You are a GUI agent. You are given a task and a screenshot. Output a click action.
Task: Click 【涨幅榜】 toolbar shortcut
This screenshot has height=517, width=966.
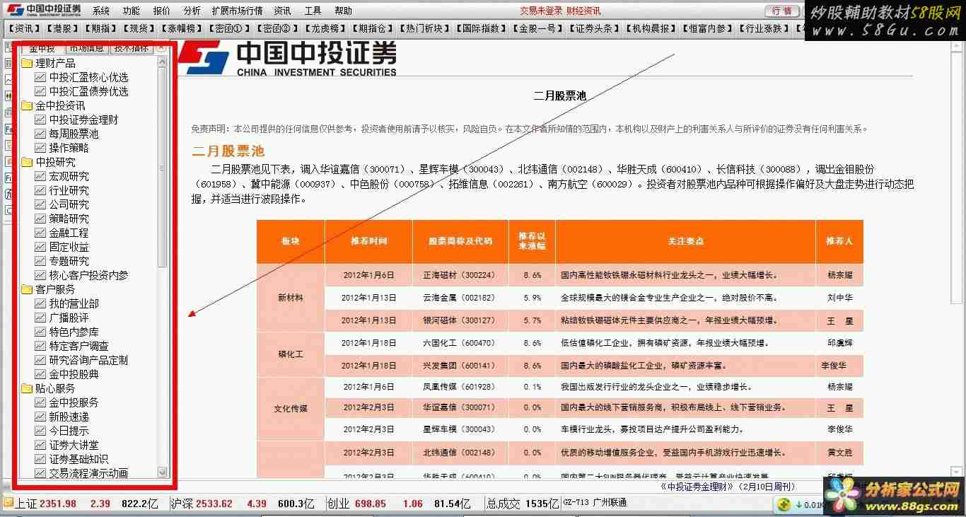182,28
